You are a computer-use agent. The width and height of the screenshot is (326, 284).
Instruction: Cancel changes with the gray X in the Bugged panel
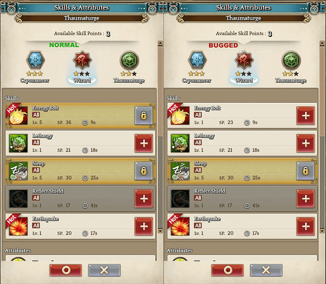pyautogui.click(x=266, y=270)
